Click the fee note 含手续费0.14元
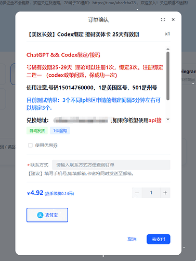The image size is (196, 261). pos(59,194)
